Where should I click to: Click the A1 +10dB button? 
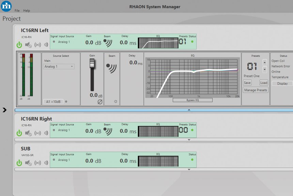coord(53,102)
